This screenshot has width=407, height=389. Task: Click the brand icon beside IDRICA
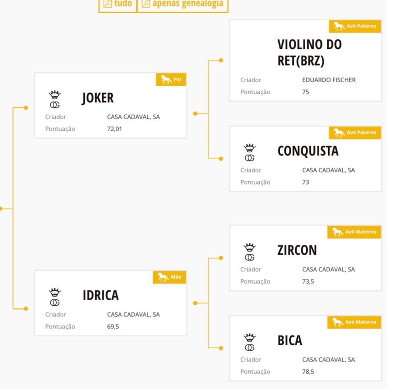point(55,297)
